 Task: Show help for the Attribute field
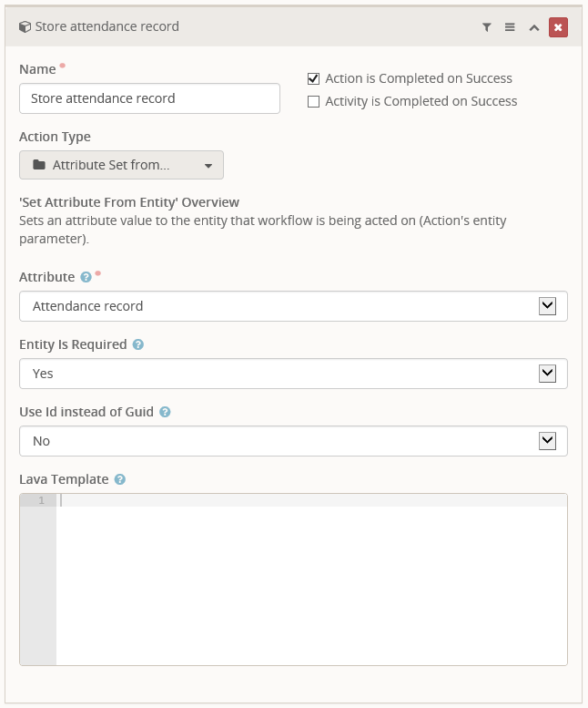point(86,277)
